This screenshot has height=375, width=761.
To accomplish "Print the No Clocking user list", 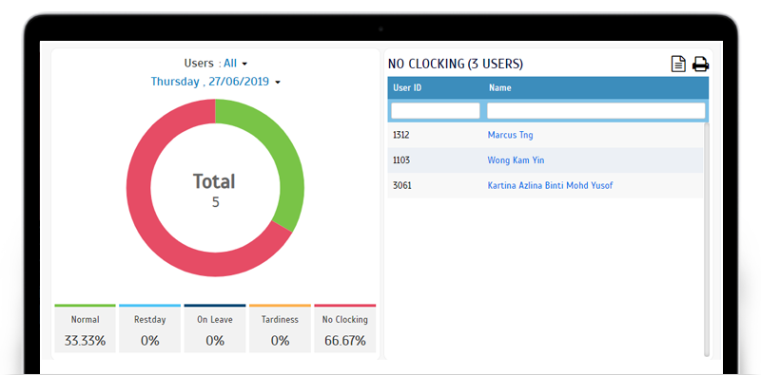I will point(700,64).
